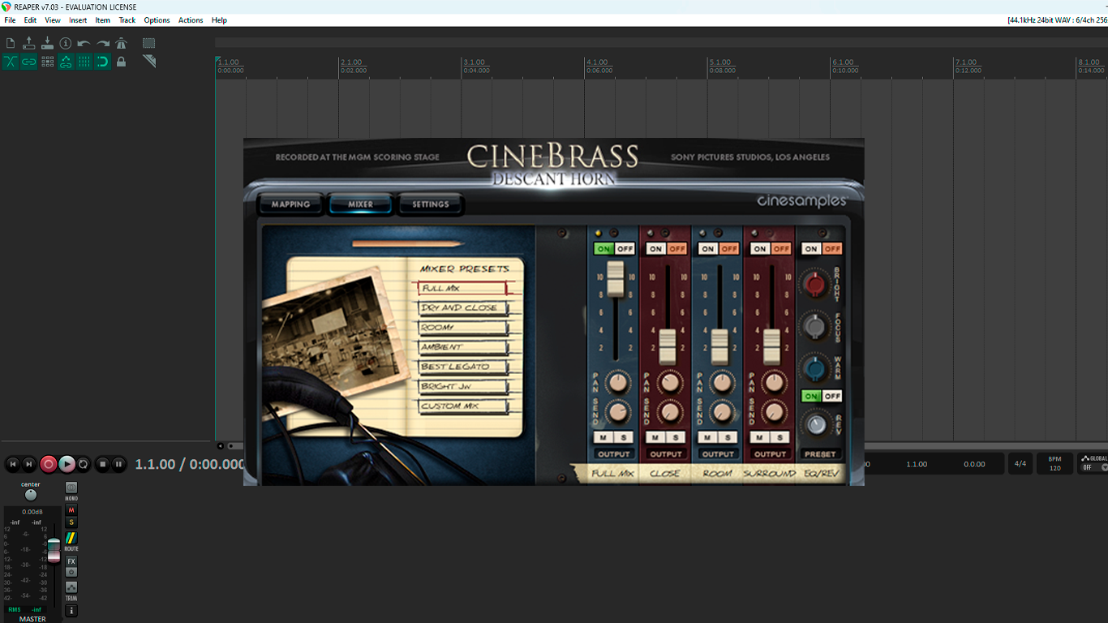The height and width of the screenshot is (623, 1108).
Task: Open Full Mix OUTPUT dropdown
Action: [614, 454]
